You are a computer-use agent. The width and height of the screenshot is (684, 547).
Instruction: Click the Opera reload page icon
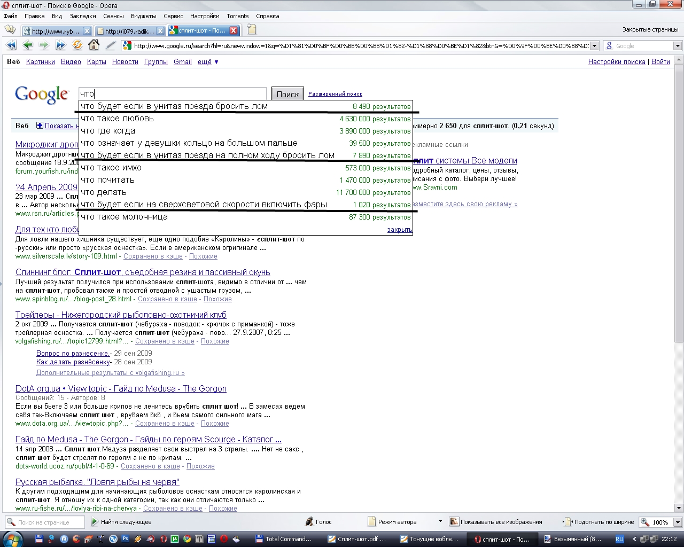[x=77, y=45]
